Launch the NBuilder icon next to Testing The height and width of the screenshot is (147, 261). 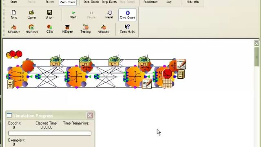click(103, 29)
